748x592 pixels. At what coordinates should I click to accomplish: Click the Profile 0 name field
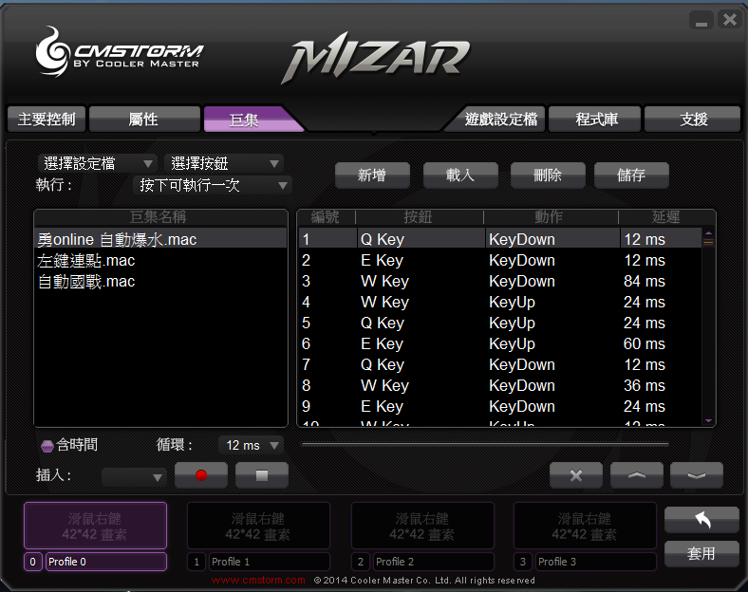pos(106,562)
